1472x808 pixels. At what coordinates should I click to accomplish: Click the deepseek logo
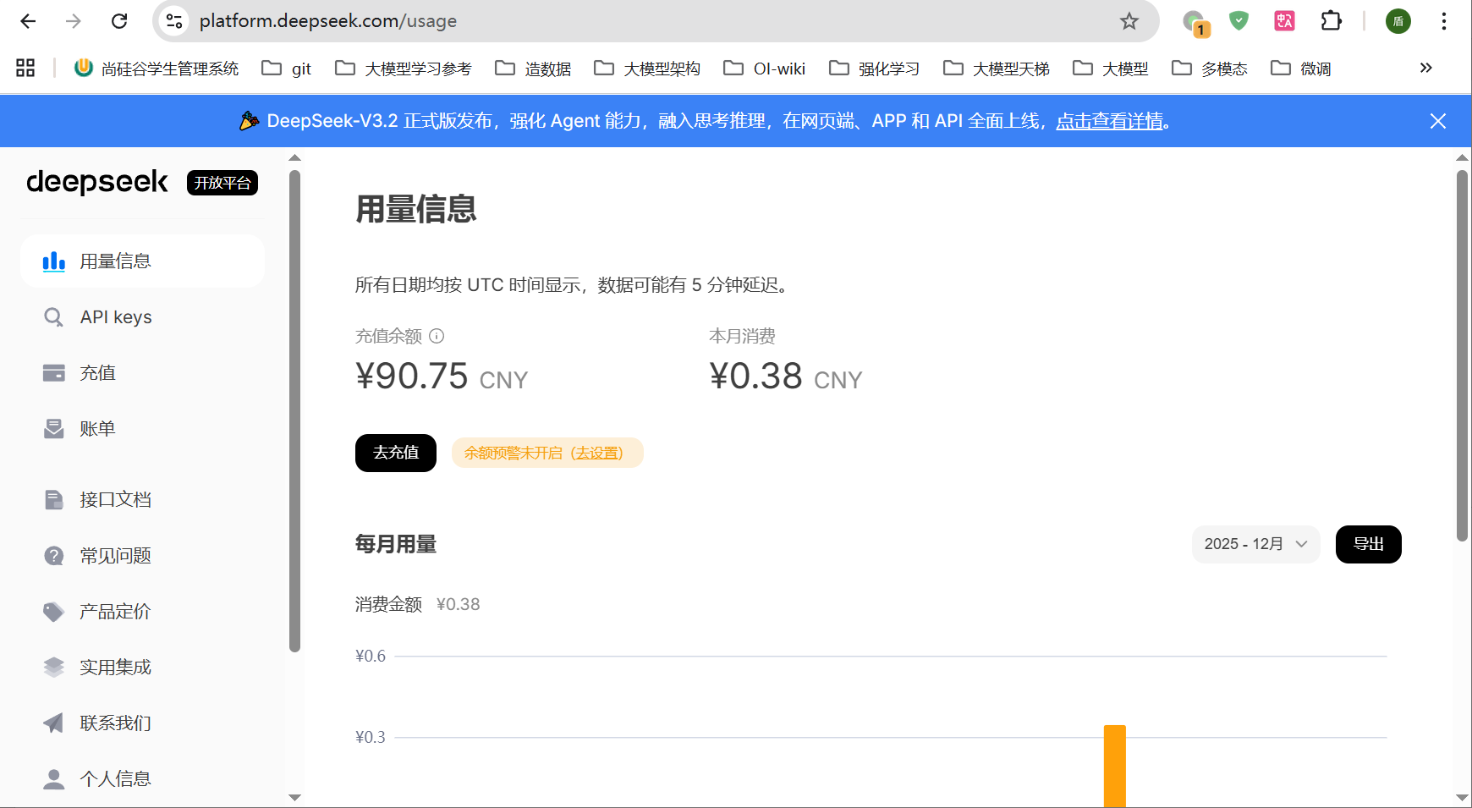(97, 182)
